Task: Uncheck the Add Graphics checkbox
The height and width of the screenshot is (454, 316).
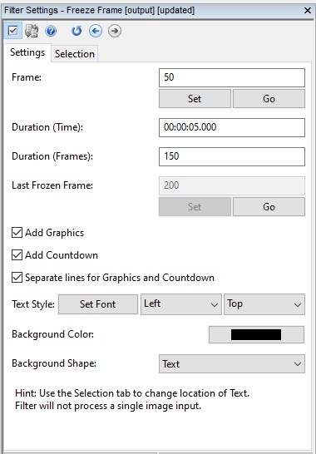Action: (x=17, y=233)
